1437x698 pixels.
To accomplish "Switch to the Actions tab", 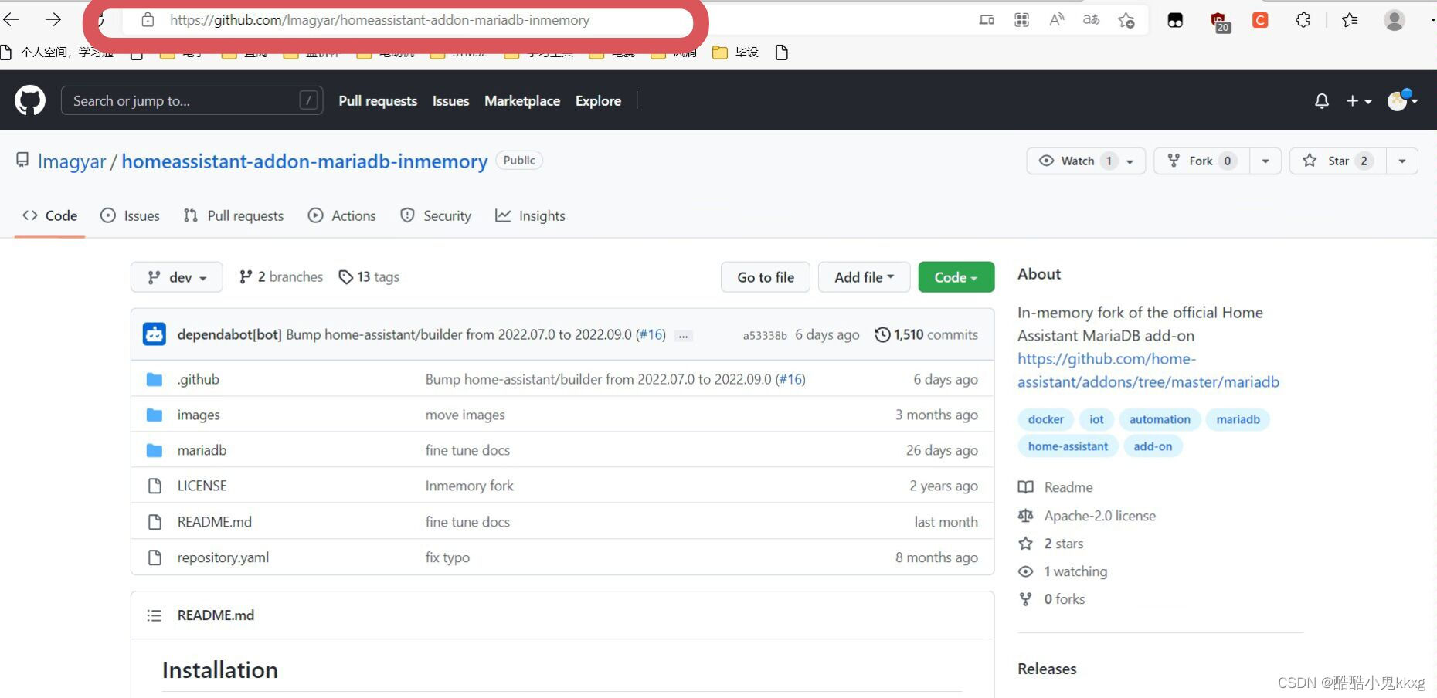I will 341,215.
